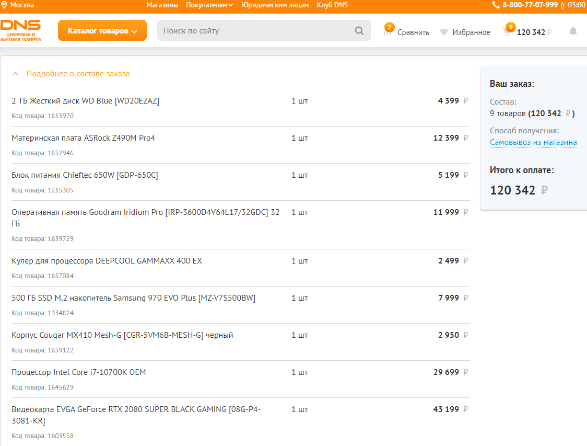Click price 5 199

click(x=453, y=175)
